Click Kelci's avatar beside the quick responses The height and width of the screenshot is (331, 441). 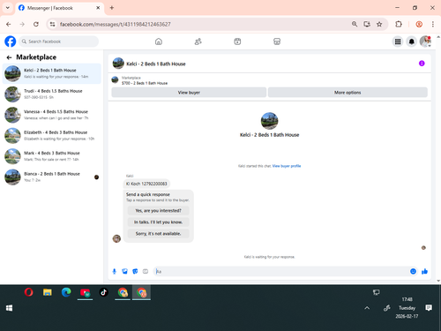click(116, 238)
